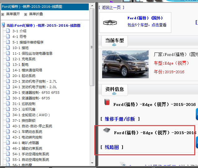Select the 当前车型 tab
Image resolution: width=198 pixels, height=168 pixels.
[x=115, y=41]
